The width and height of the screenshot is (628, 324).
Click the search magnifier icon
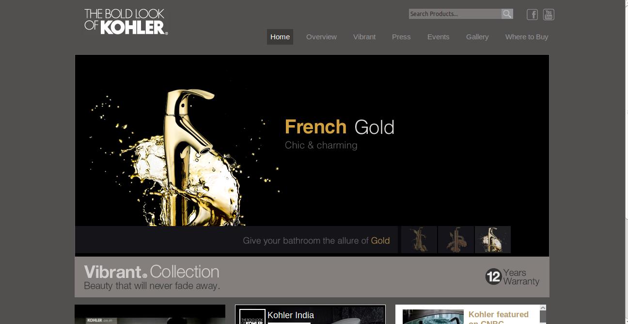[x=507, y=14]
